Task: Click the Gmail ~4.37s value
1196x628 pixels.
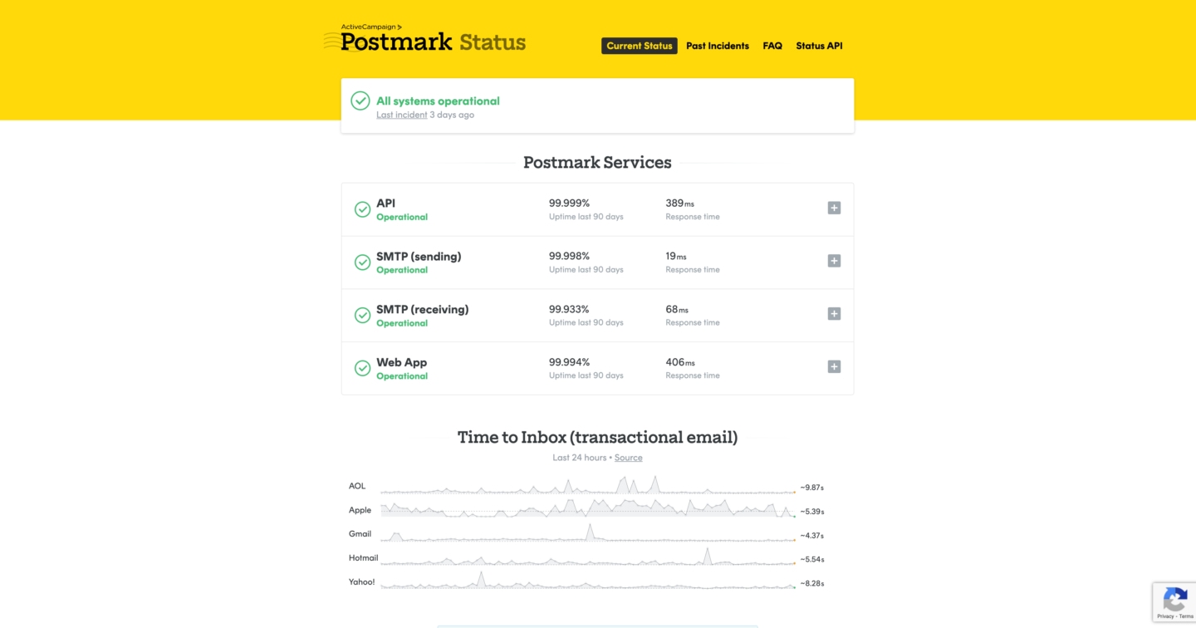Action: (x=812, y=536)
